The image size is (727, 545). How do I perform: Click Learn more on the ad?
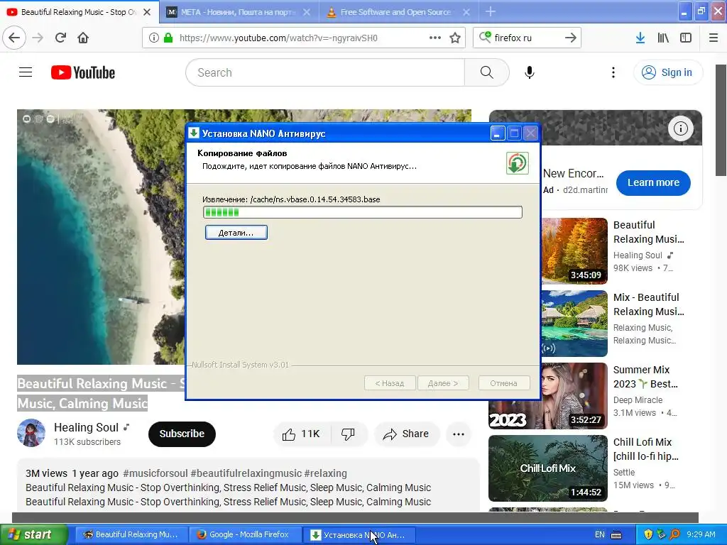(653, 182)
